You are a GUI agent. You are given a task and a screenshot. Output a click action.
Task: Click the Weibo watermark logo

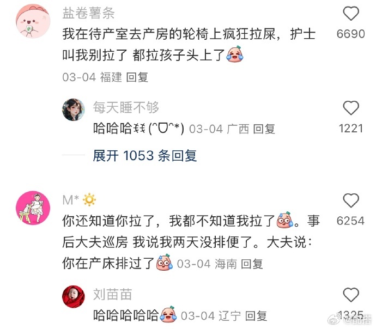pos(333,320)
